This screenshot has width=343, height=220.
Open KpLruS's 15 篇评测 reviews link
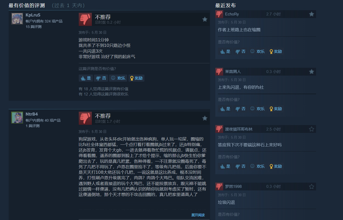(x=33, y=27)
